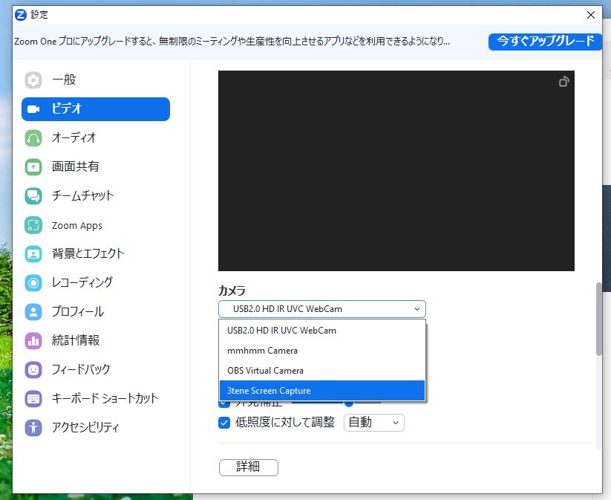611x500 pixels.
Task: Open the 一般 settings tab
Action: coord(96,80)
